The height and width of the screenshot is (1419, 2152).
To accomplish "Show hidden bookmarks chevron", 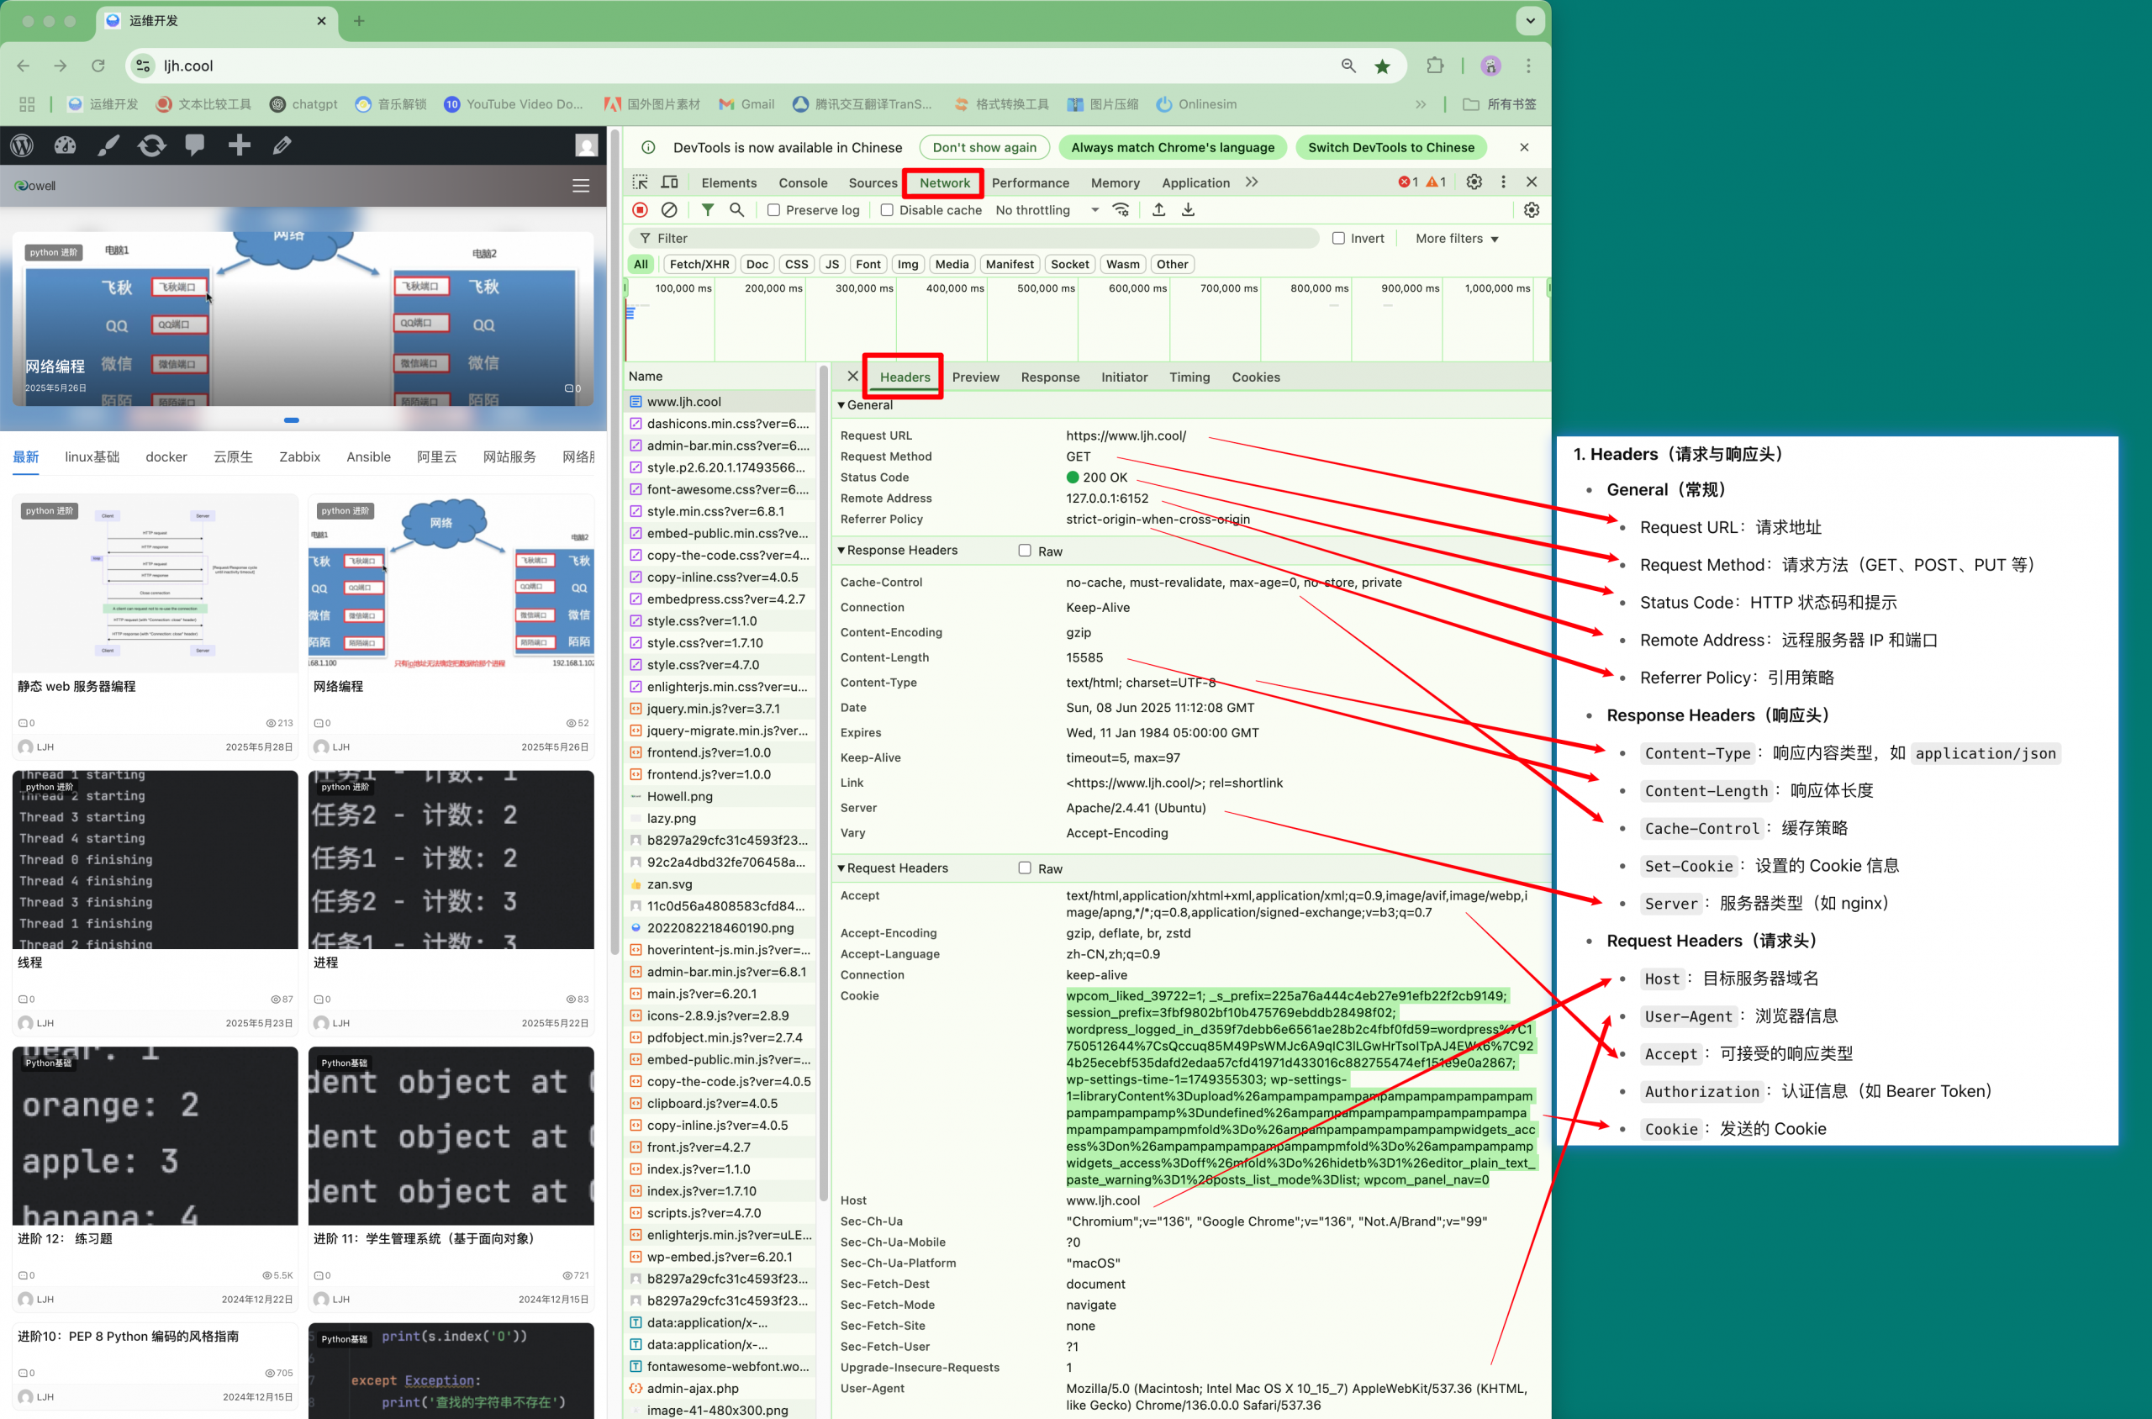I will pyautogui.click(x=1421, y=104).
